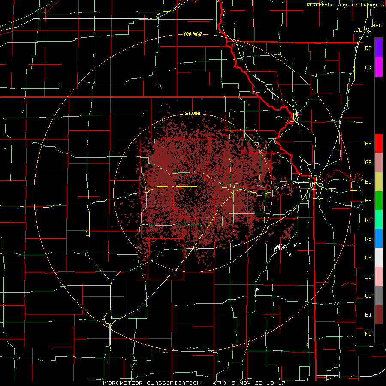Click the HR legend label
Screen dimensions: 386x386
[368, 201]
